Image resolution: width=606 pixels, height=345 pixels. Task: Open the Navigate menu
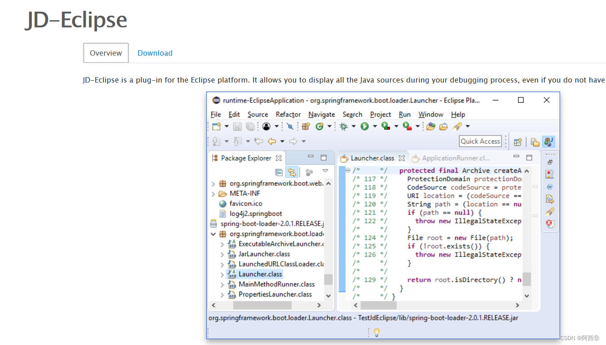point(321,114)
